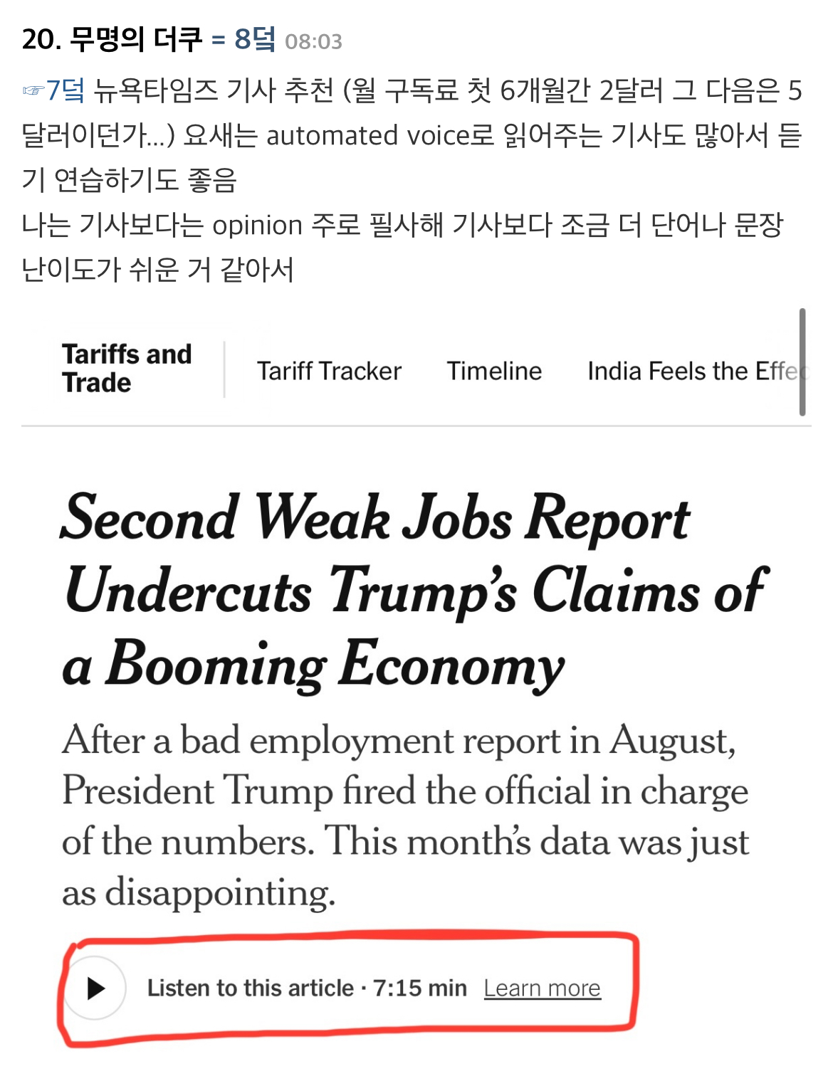The image size is (833, 1076).
Task: Play the article audio
Action: tap(95, 988)
